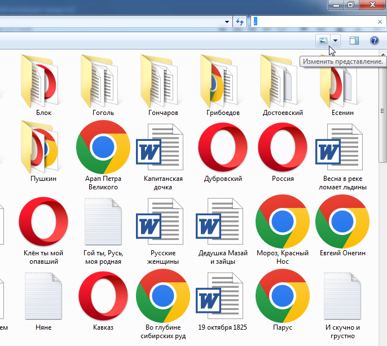This screenshot has height=346, width=387.
Task: Select the 19 октября 1825 Word icon
Action: coord(219,296)
